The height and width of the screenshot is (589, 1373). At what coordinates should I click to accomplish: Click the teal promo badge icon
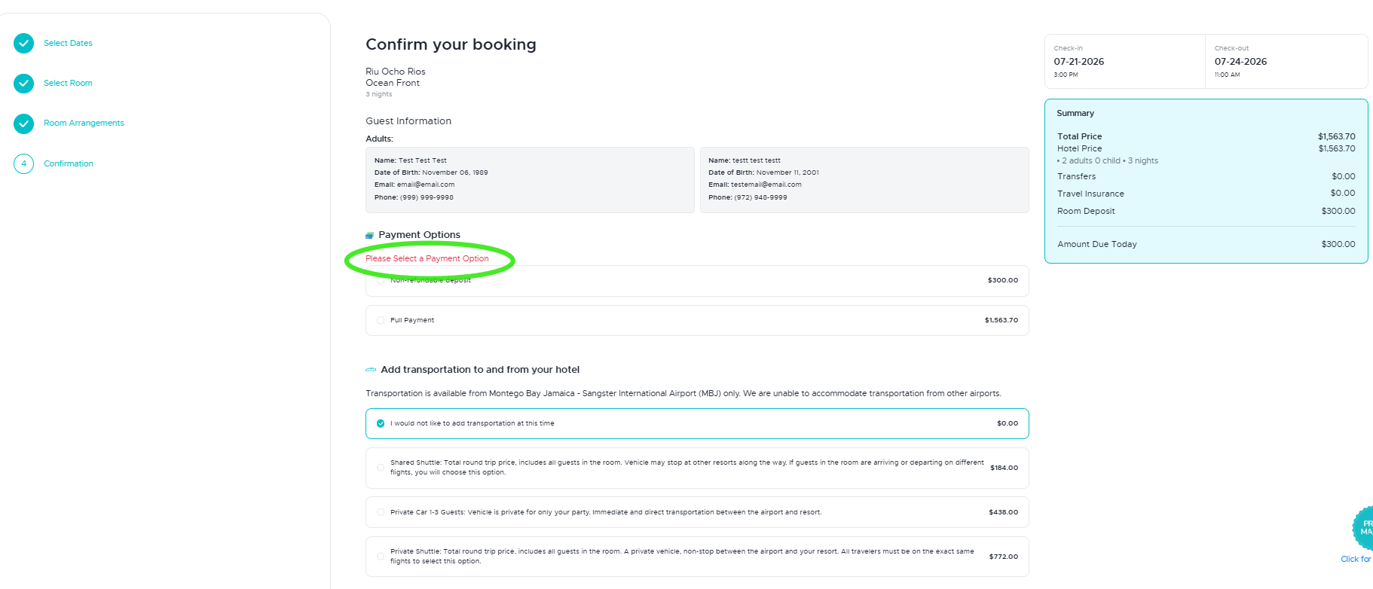click(x=1362, y=527)
